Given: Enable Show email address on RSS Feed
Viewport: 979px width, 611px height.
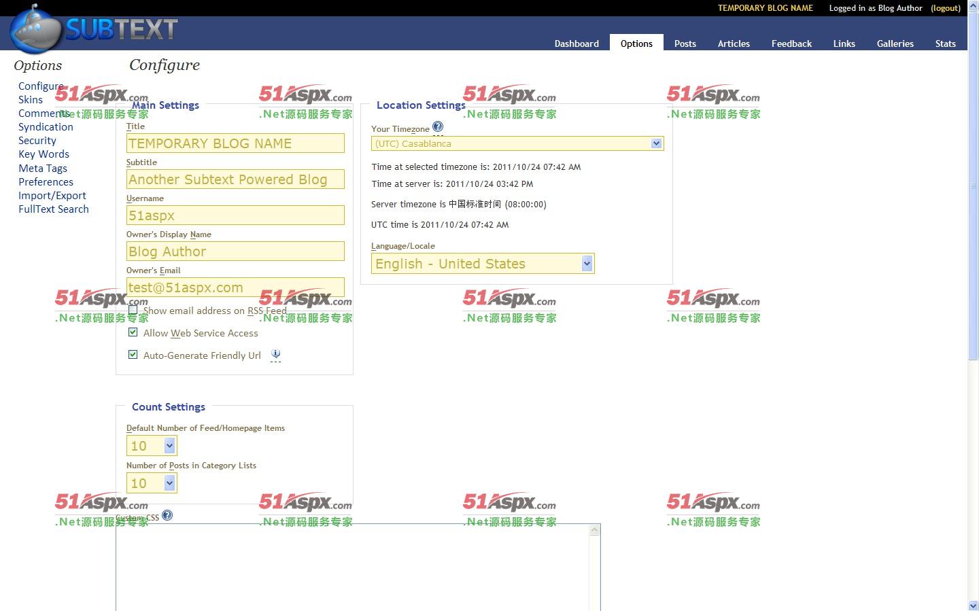Looking at the screenshot, I should click(133, 310).
